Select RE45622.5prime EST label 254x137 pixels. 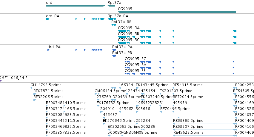(188, 133)
